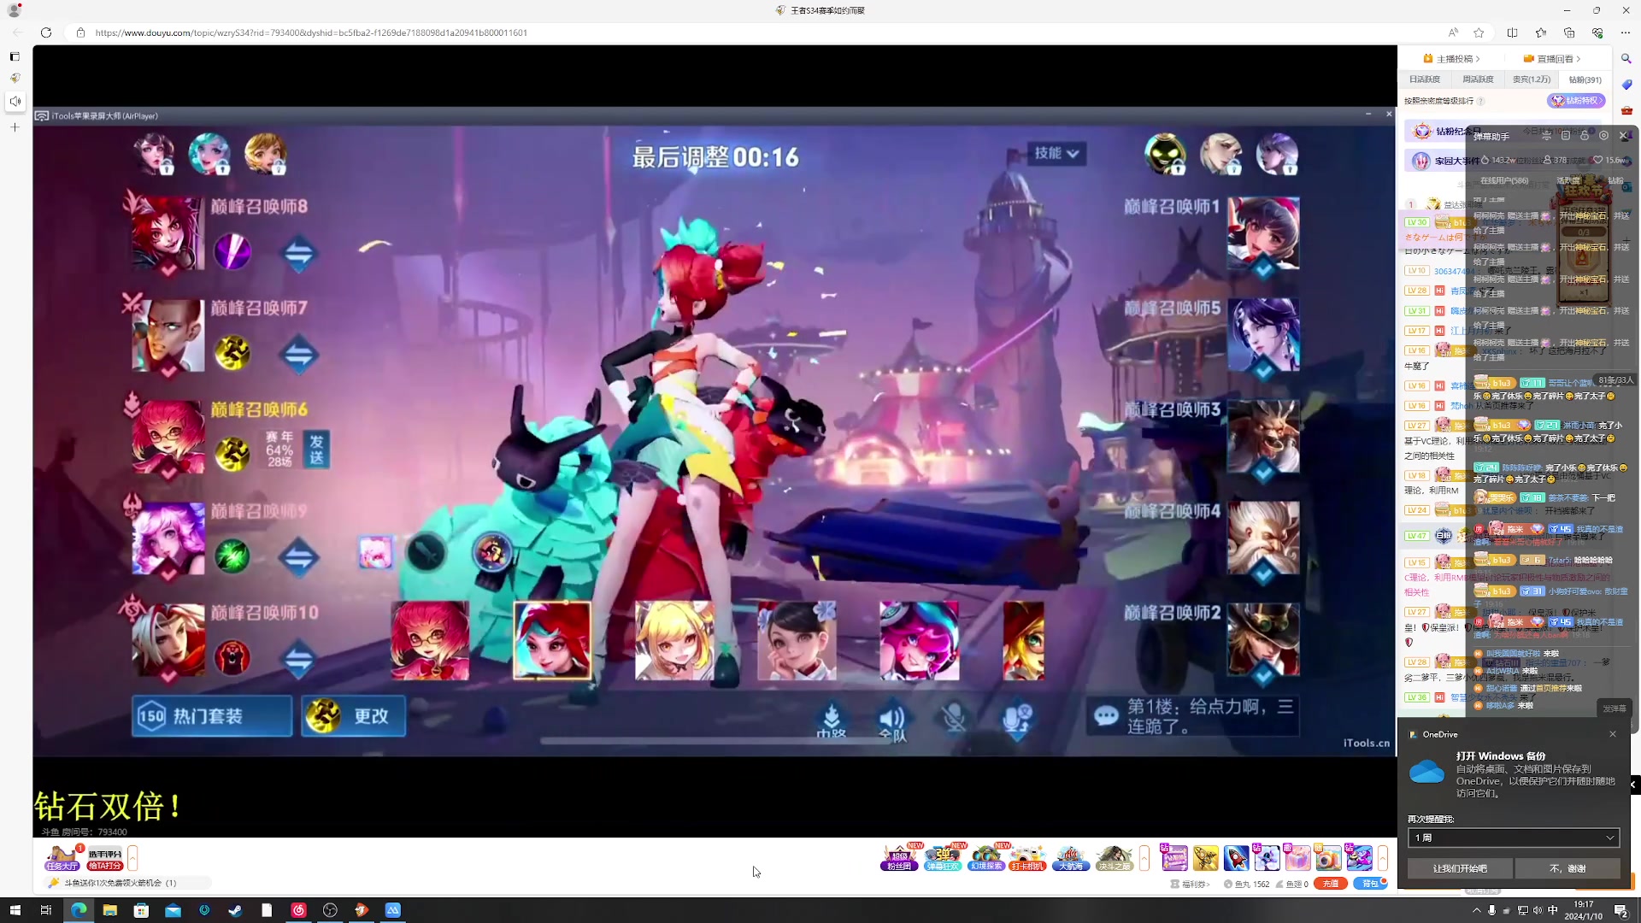Click the in-game chat bubble icon
This screenshot has width=1641, height=923.
pos(1106,715)
